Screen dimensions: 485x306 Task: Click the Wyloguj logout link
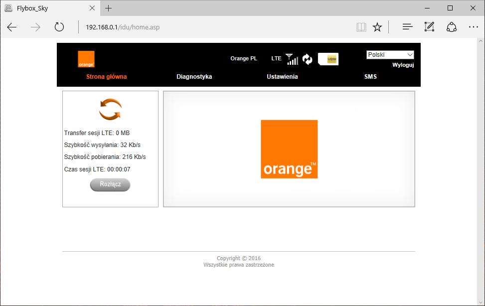click(x=403, y=65)
